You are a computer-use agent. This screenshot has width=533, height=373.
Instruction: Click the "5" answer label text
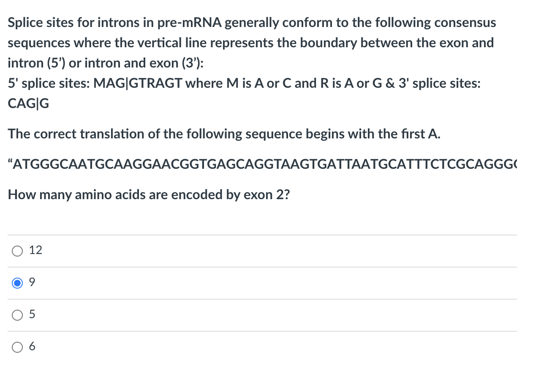pos(32,314)
